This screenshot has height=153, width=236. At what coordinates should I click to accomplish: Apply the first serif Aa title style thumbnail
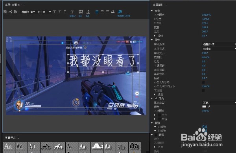(x=9, y=146)
